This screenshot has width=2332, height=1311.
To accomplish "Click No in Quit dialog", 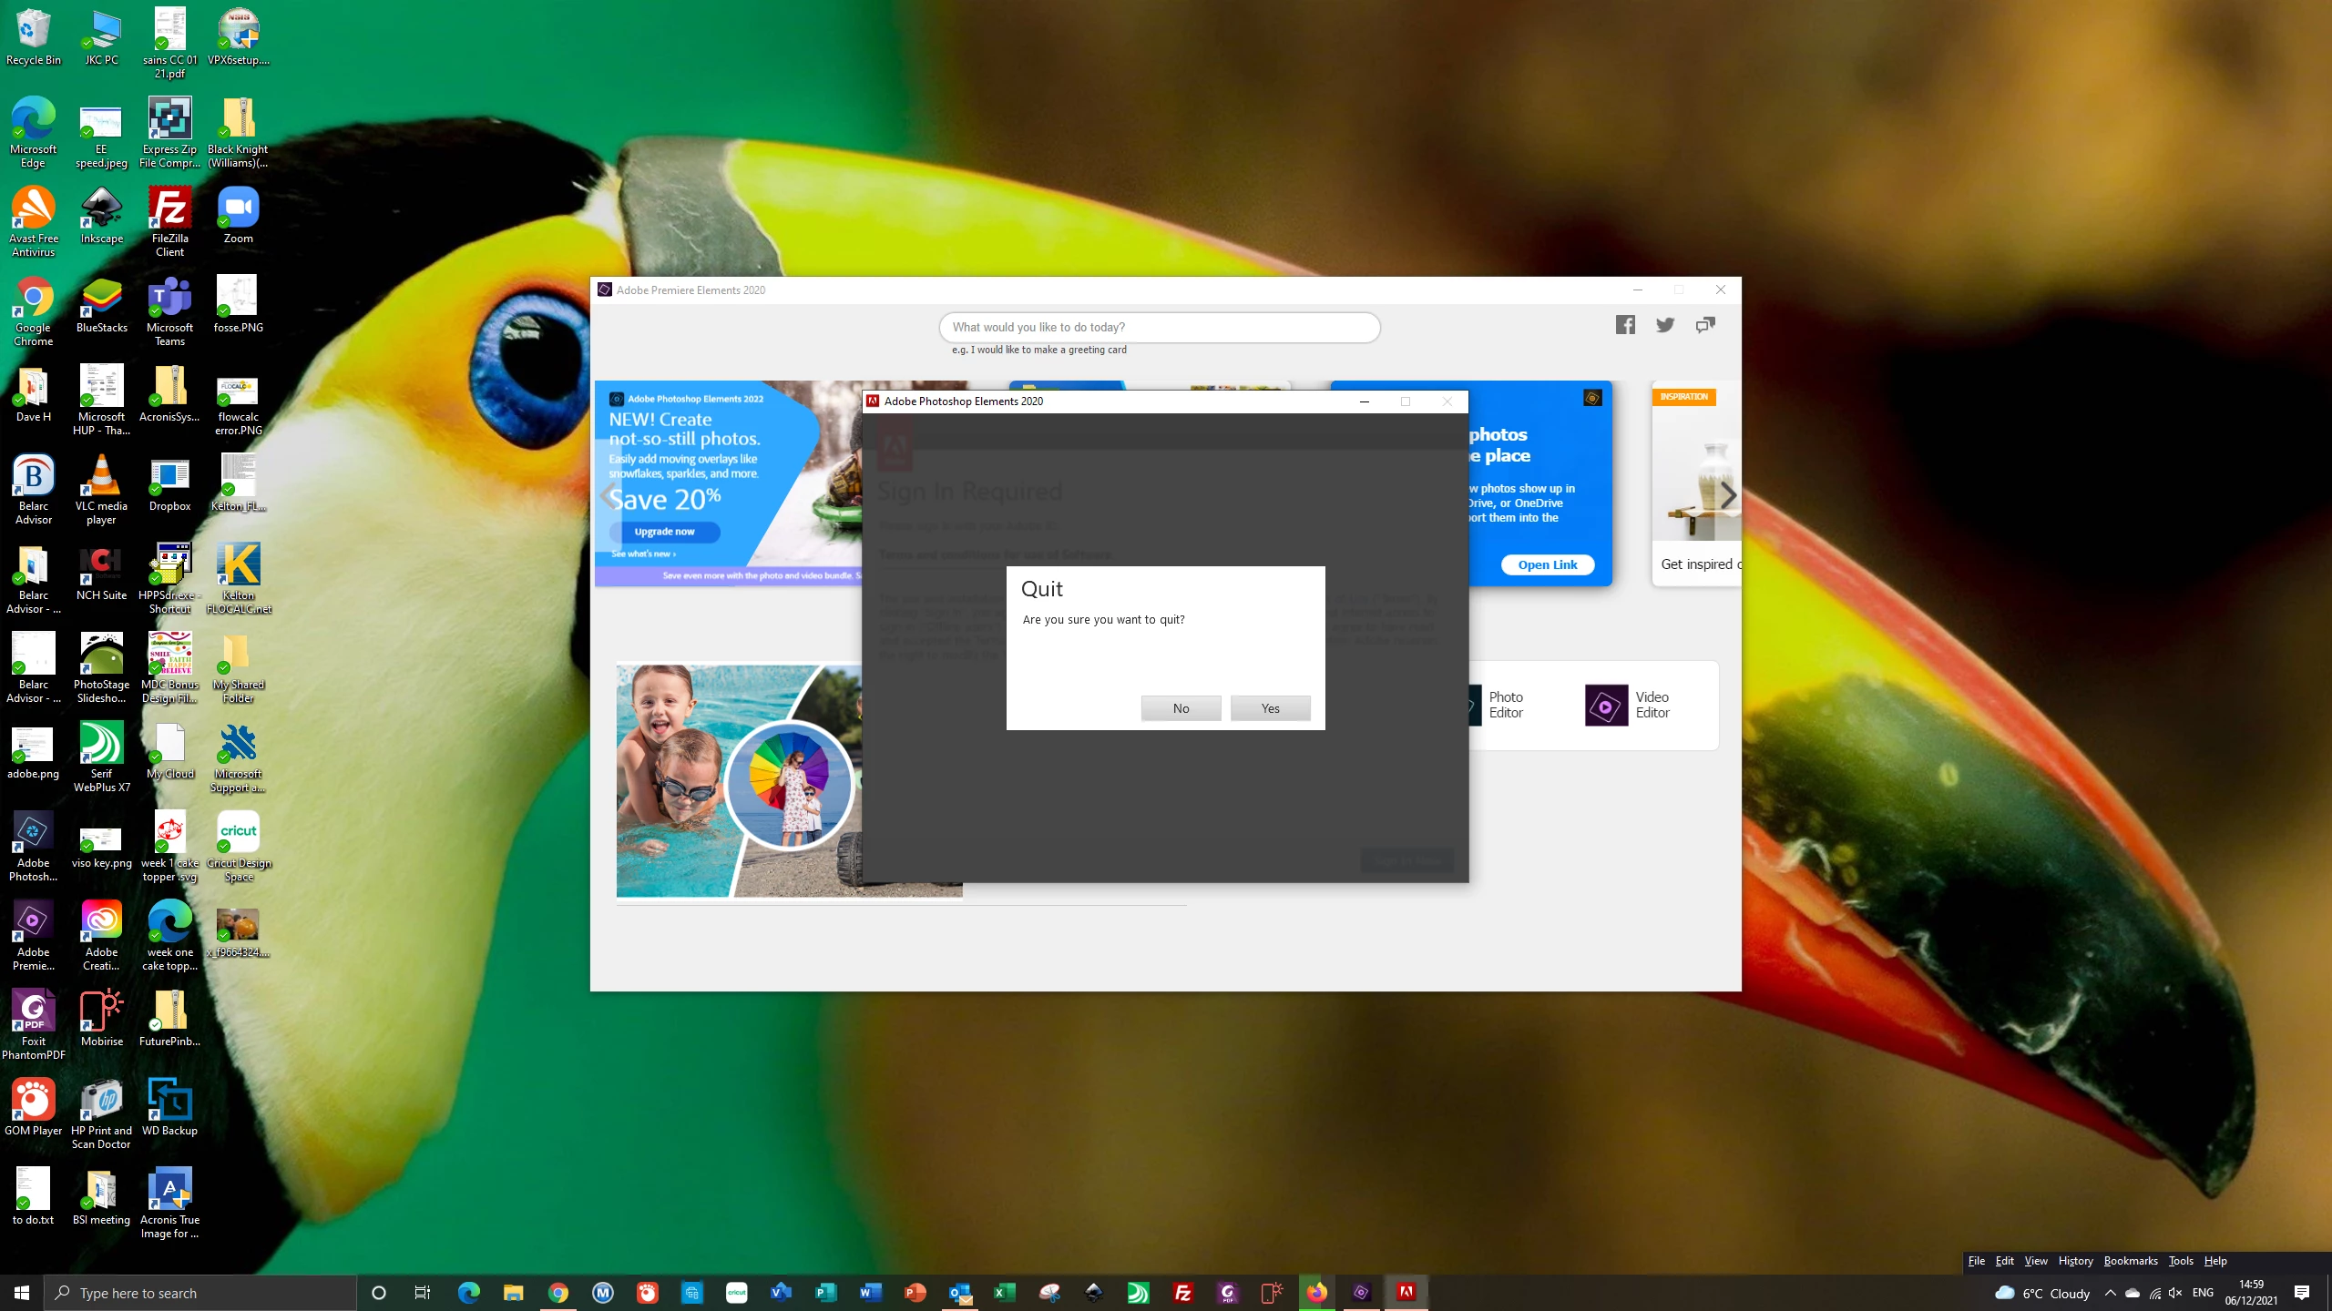I will point(1181,708).
